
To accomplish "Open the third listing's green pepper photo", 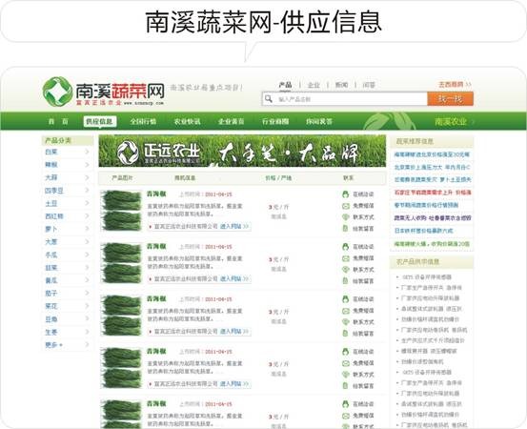I will [121, 316].
